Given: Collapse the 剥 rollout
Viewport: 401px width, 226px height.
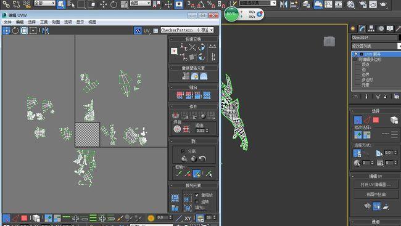Looking at the screenshot, I should [193, 141].
